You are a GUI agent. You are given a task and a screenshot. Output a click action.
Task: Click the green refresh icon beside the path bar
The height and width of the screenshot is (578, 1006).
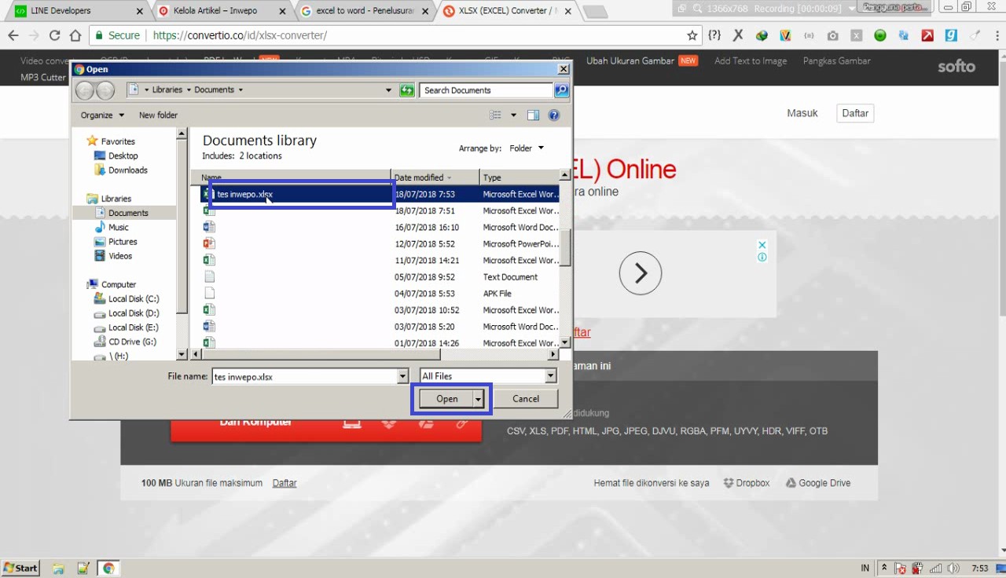point(406,90)
